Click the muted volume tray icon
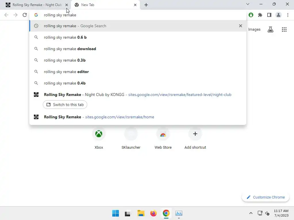The width and height of the screenshot is (294, 220). click(267, 213)
